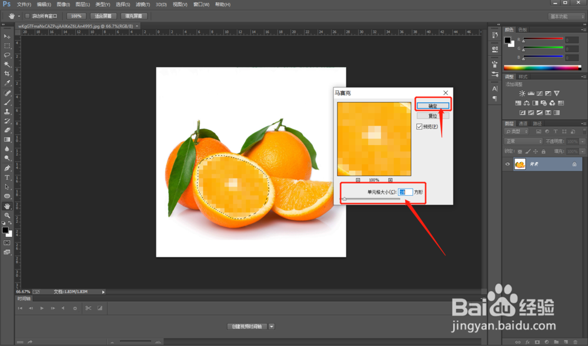Open layer blend mode dropdown
This screenshot has height=346, width=588.
(523, 142)
